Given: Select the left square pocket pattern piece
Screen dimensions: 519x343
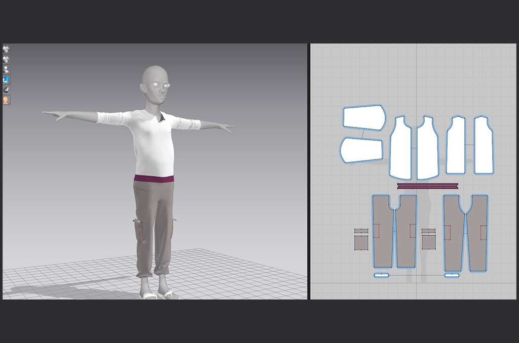Looking at the screenshot, I should coord(361,242).
